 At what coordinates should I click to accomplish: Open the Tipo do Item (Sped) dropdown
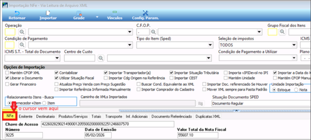coord(210,45)
